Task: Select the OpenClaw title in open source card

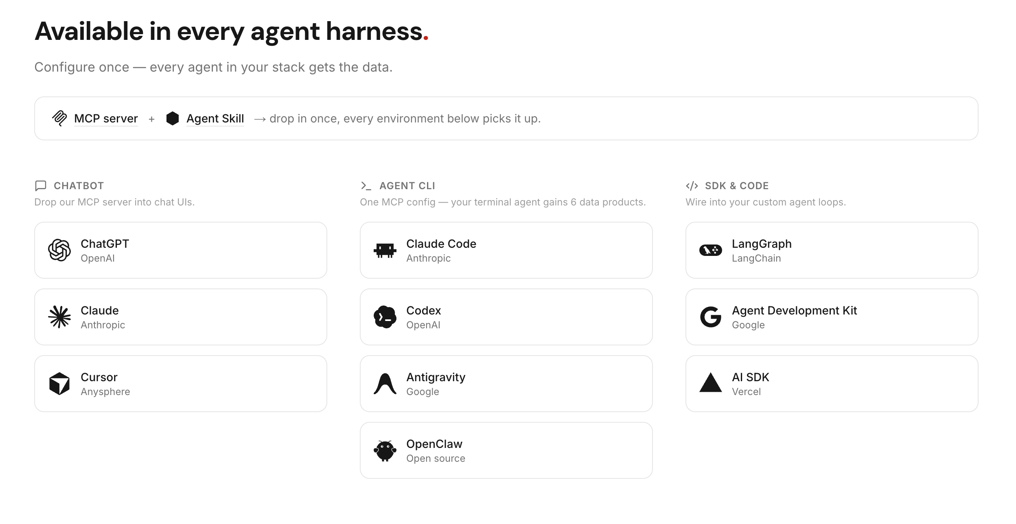Action: (x=434, y=444)
